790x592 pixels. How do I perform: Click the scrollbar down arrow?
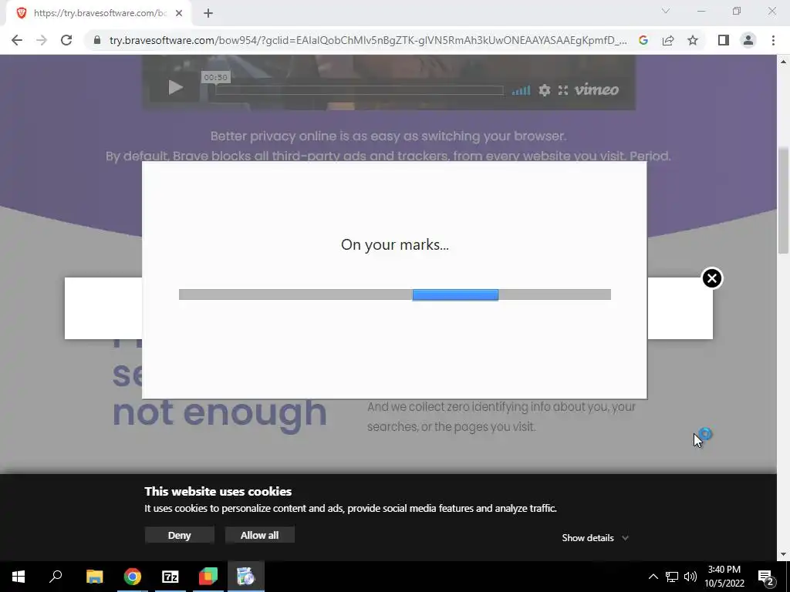click(x=783, y=554)
